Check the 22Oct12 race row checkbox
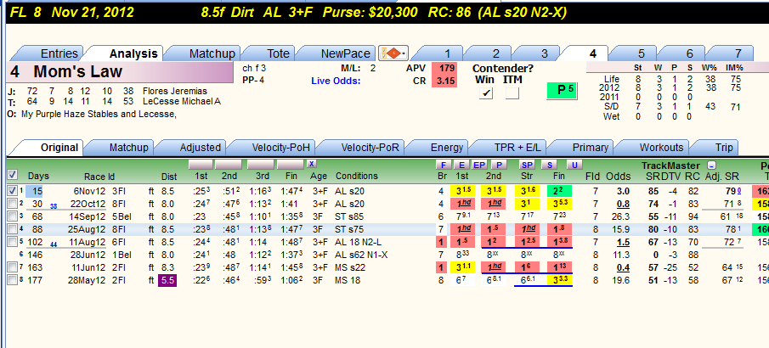 pos(13,204)
